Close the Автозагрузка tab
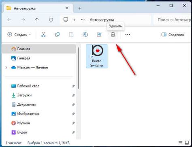 pos(67,8)
